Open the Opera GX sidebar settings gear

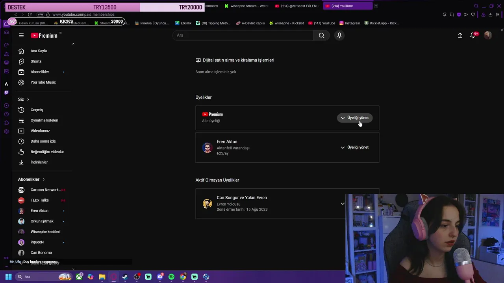(x=6, y=132)
